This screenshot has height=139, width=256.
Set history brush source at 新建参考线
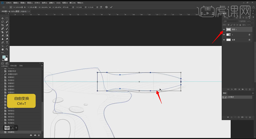pyautogui.click(x=2, y=71)
